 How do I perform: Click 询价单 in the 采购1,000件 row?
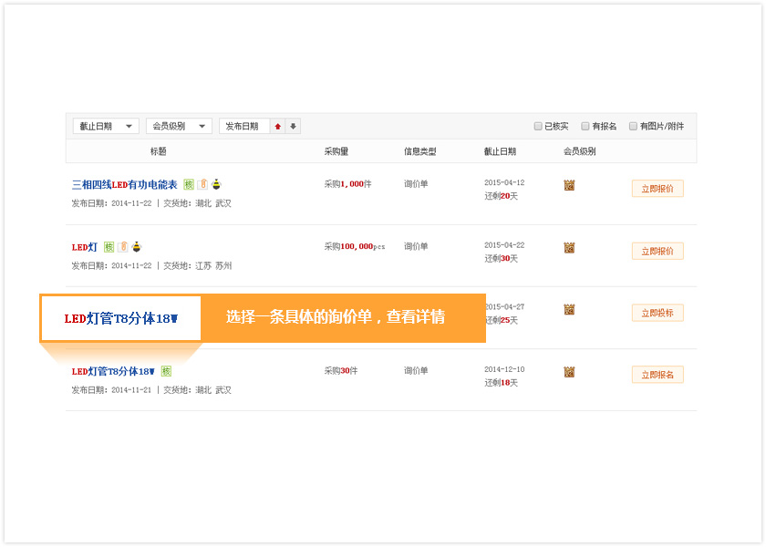pos(416,184)
